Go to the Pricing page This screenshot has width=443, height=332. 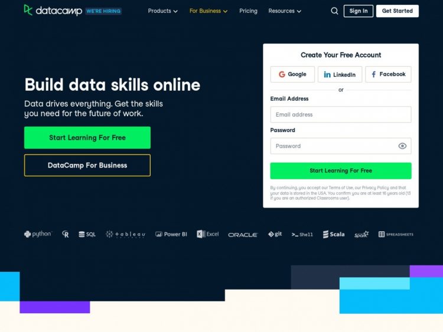tap(248, 11)
